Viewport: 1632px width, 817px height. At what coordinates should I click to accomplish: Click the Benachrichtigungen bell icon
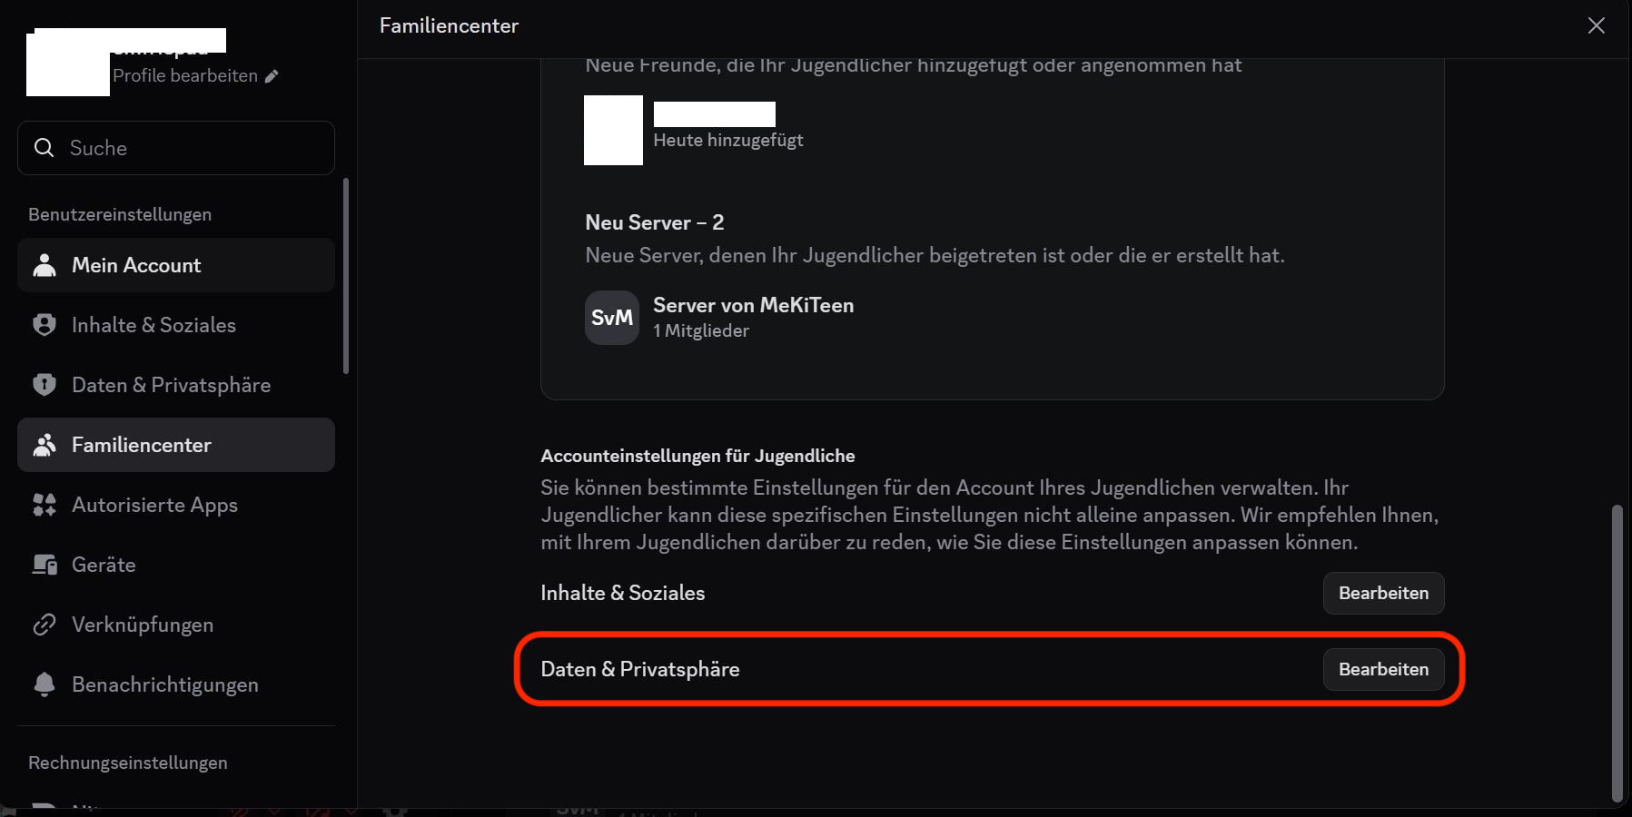(44, 684)
